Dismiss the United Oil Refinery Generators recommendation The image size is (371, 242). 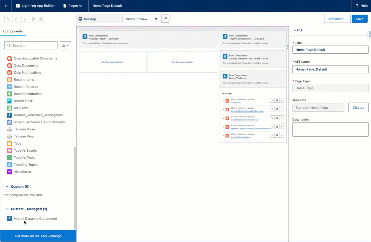[281, 118]
